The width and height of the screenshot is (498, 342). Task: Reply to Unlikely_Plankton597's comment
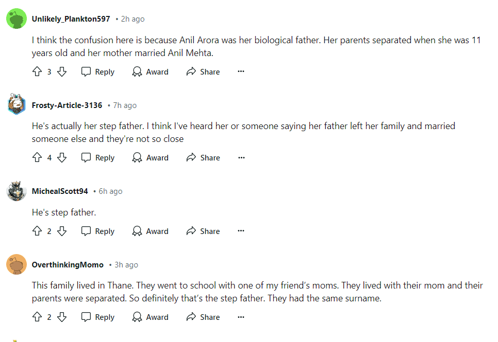click(x=98, y=71)
